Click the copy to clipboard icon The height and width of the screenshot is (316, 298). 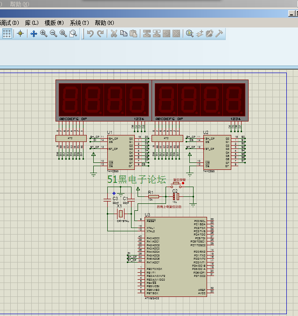[x=124, y=34]
